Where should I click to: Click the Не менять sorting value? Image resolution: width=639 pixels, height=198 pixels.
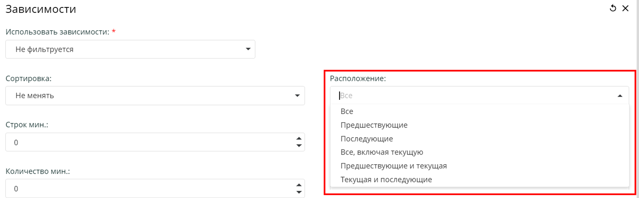[x=35, y=96]
